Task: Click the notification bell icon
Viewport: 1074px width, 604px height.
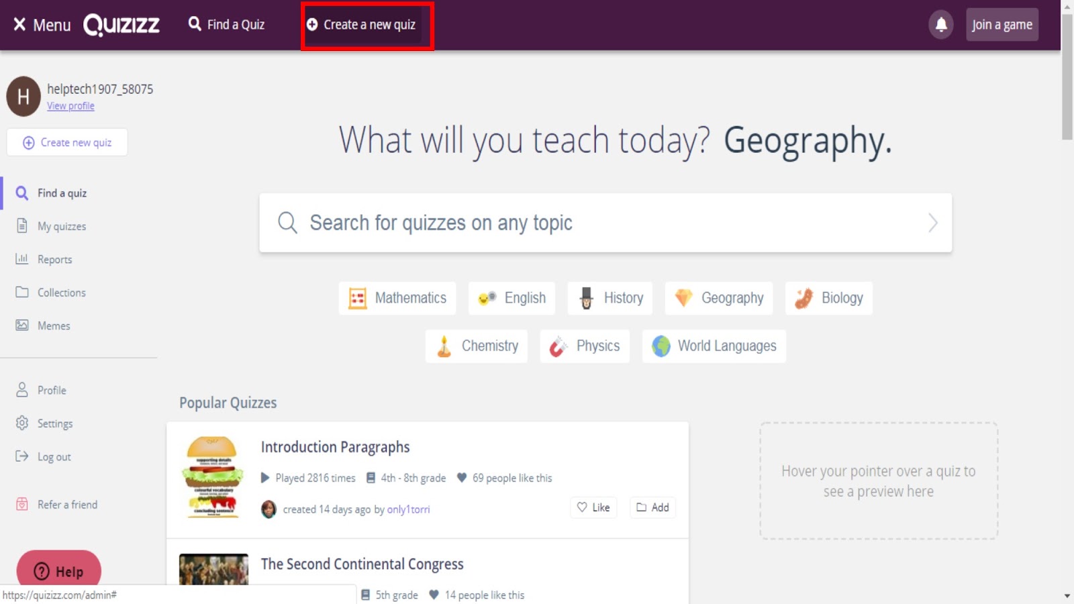Action: tap(941, 25)
